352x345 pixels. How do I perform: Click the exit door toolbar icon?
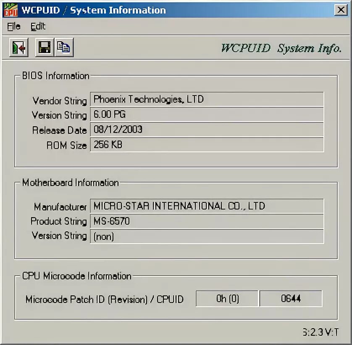point(19,47)
